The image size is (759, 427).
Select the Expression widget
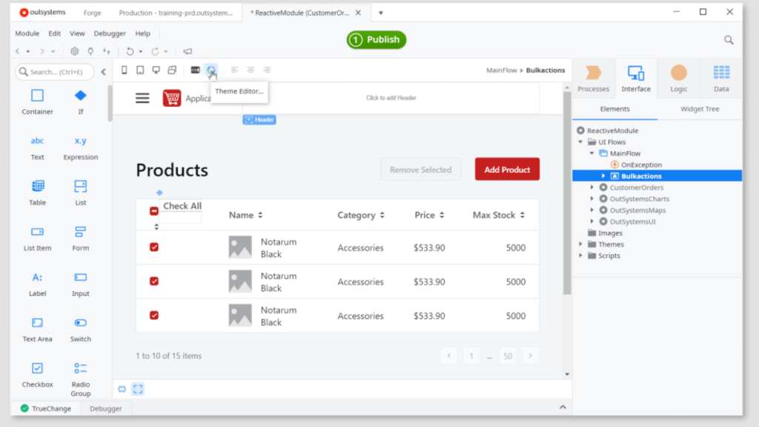[80, 148]
